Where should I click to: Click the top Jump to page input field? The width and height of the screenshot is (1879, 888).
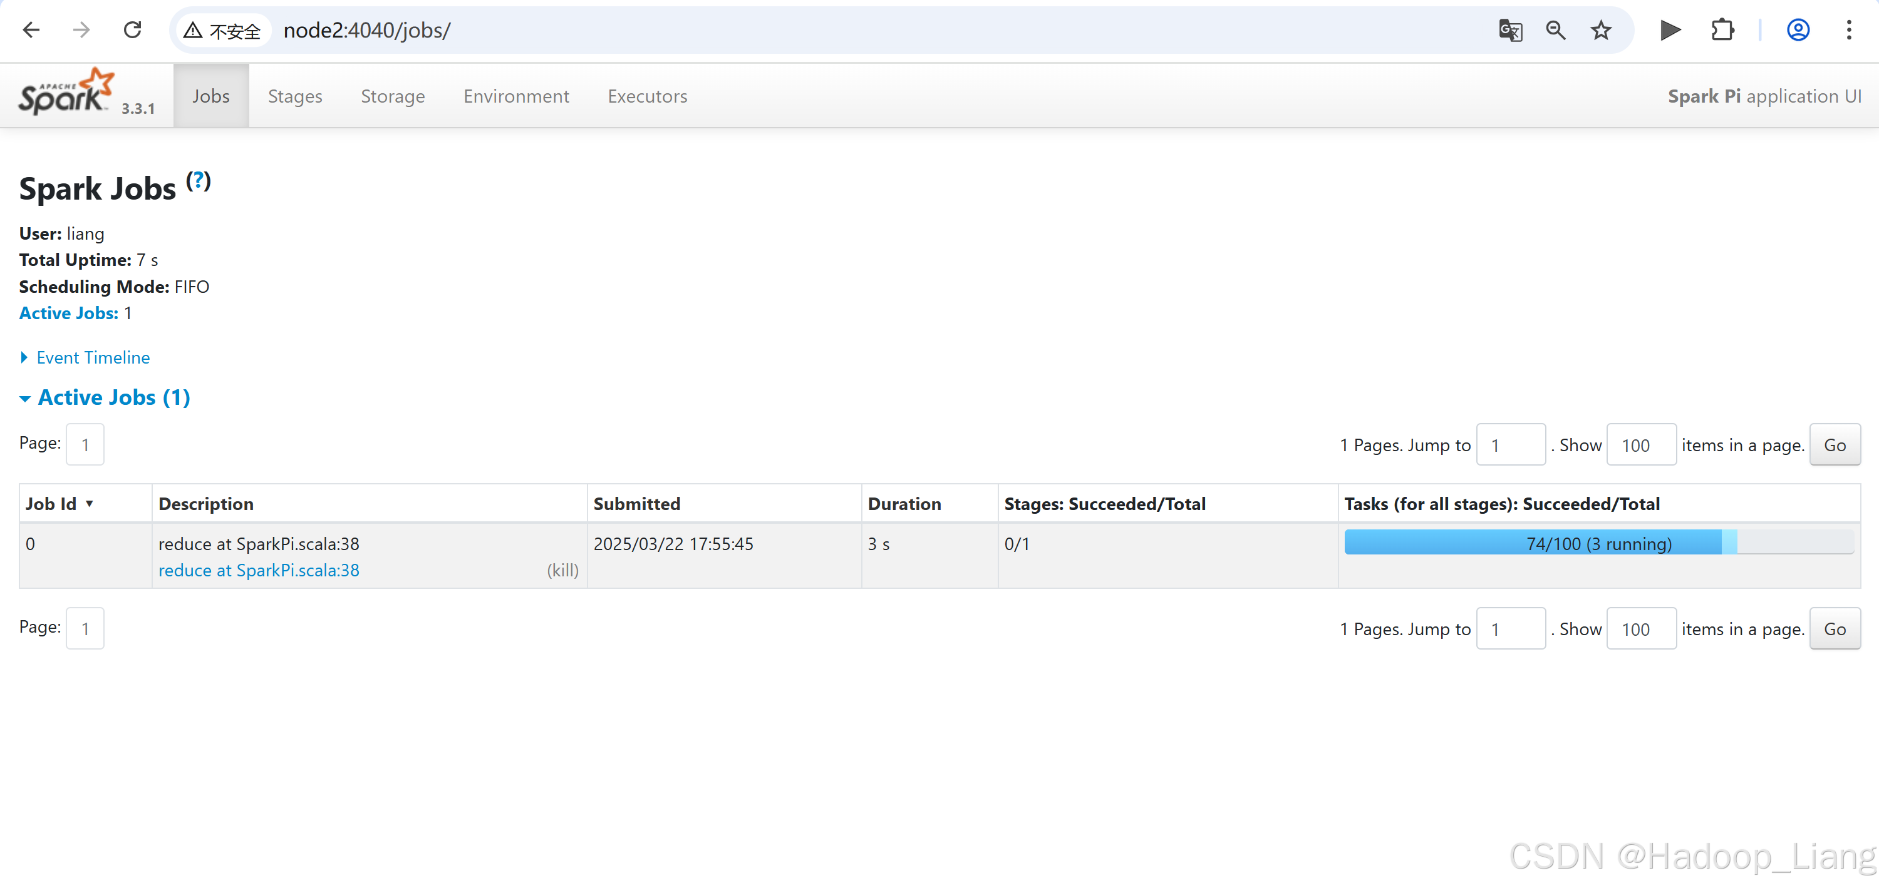tap(1510, 445)
